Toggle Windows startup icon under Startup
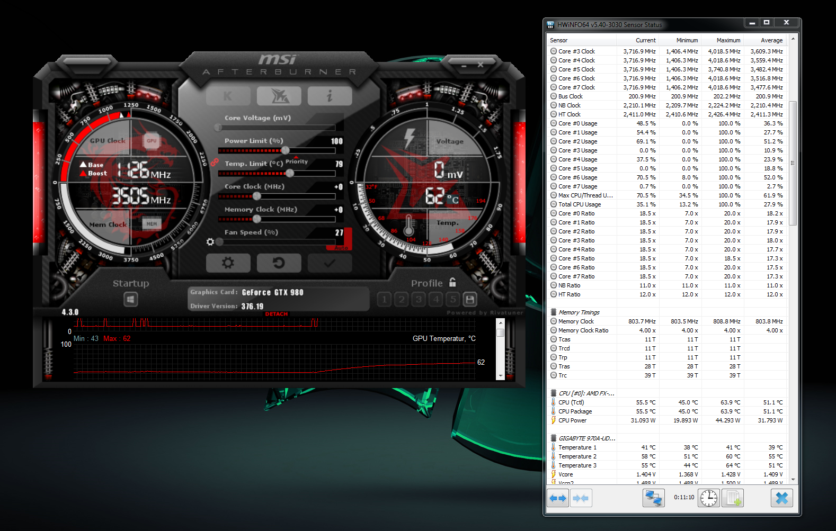Image resolution: width=836 pixels, height=531 pixels. point(131,300)
